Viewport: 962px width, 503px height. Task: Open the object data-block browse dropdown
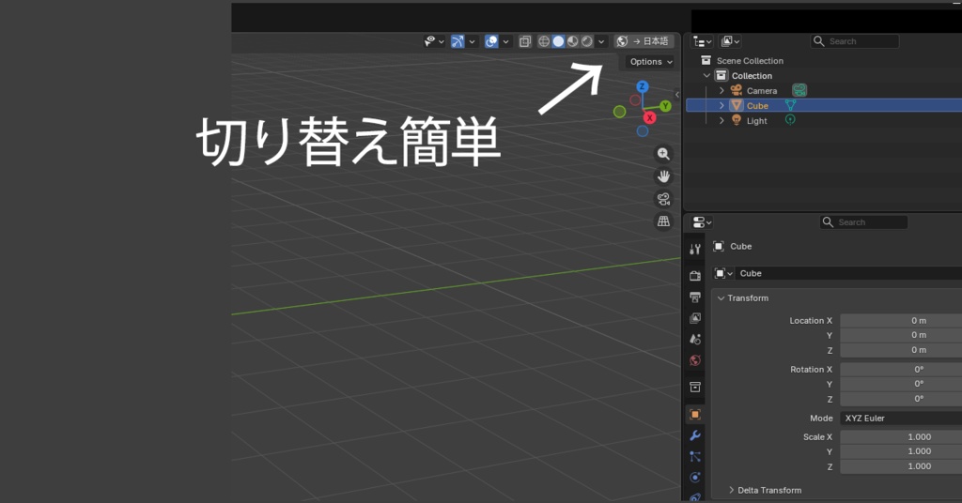723,273
